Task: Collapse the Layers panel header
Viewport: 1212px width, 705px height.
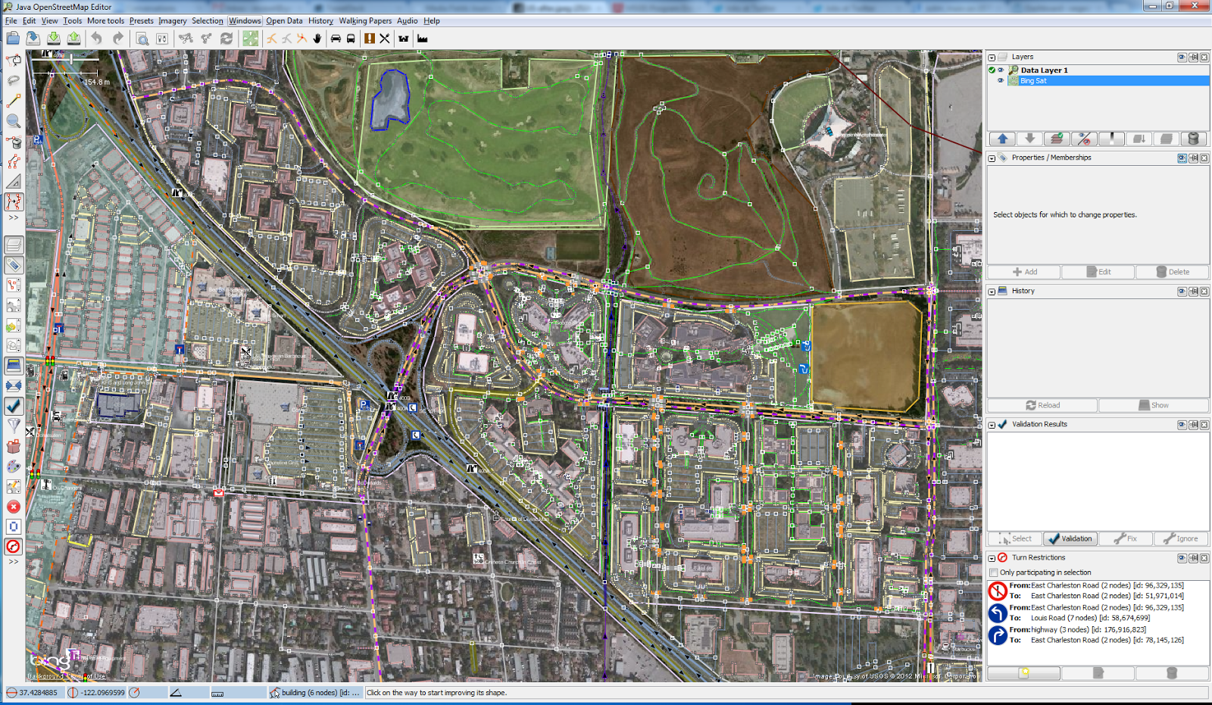Action: pos(991,57)
